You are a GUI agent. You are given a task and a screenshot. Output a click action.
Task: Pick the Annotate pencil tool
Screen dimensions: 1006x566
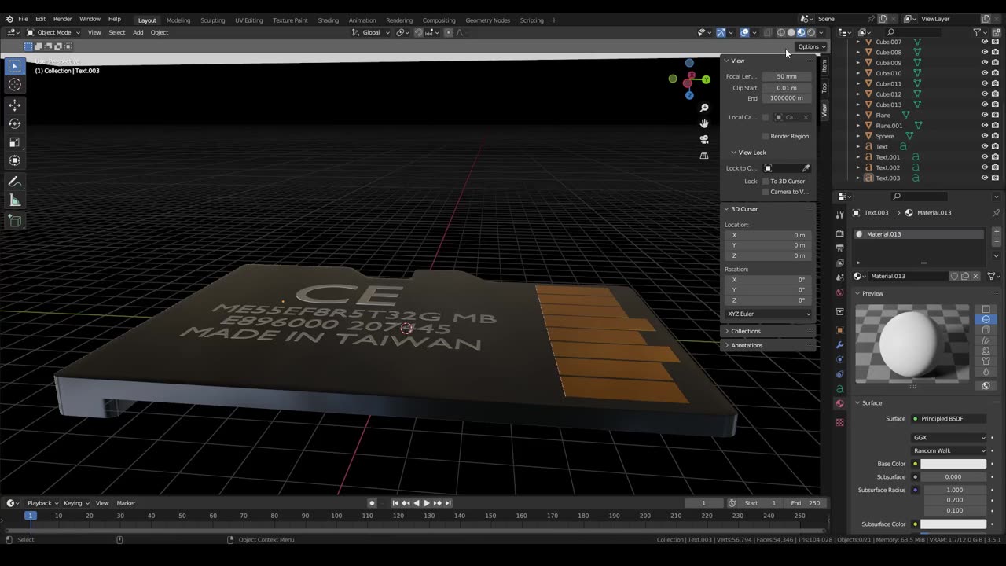[15, 182]
